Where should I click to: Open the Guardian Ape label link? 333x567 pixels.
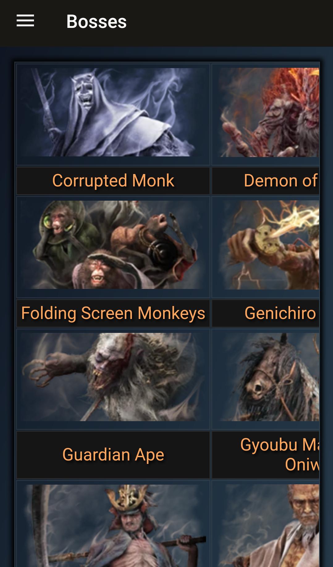coord(113,455)
